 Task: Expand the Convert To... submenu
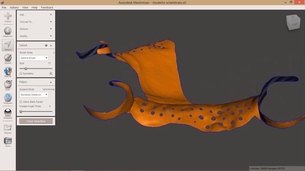coord(36,22)
